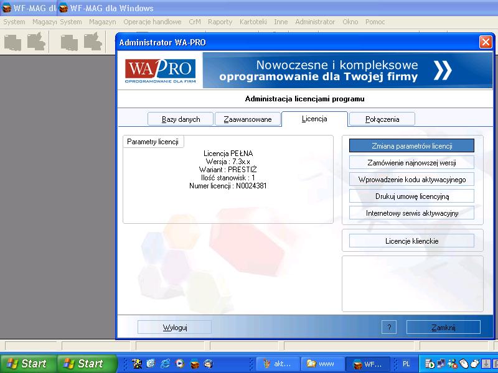498x373 pixels.
Task: Click the double chevron arrows on the banner
Action: [443, 70]
